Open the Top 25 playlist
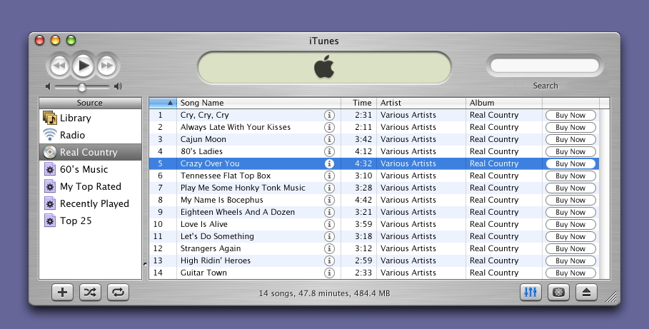Screen dimensions: 649x329 90,221
